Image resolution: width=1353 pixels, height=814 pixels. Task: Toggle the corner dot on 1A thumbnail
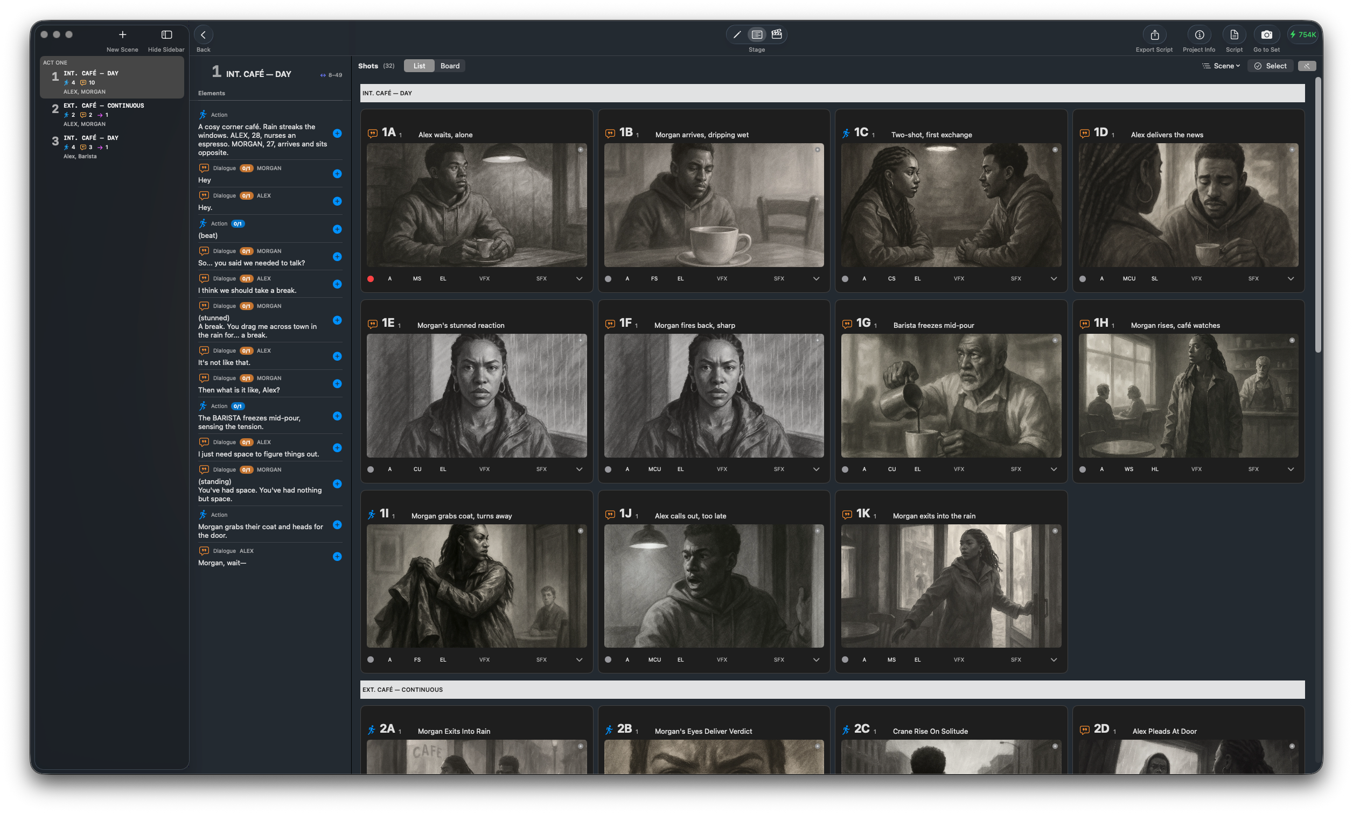tap(580, 150)
